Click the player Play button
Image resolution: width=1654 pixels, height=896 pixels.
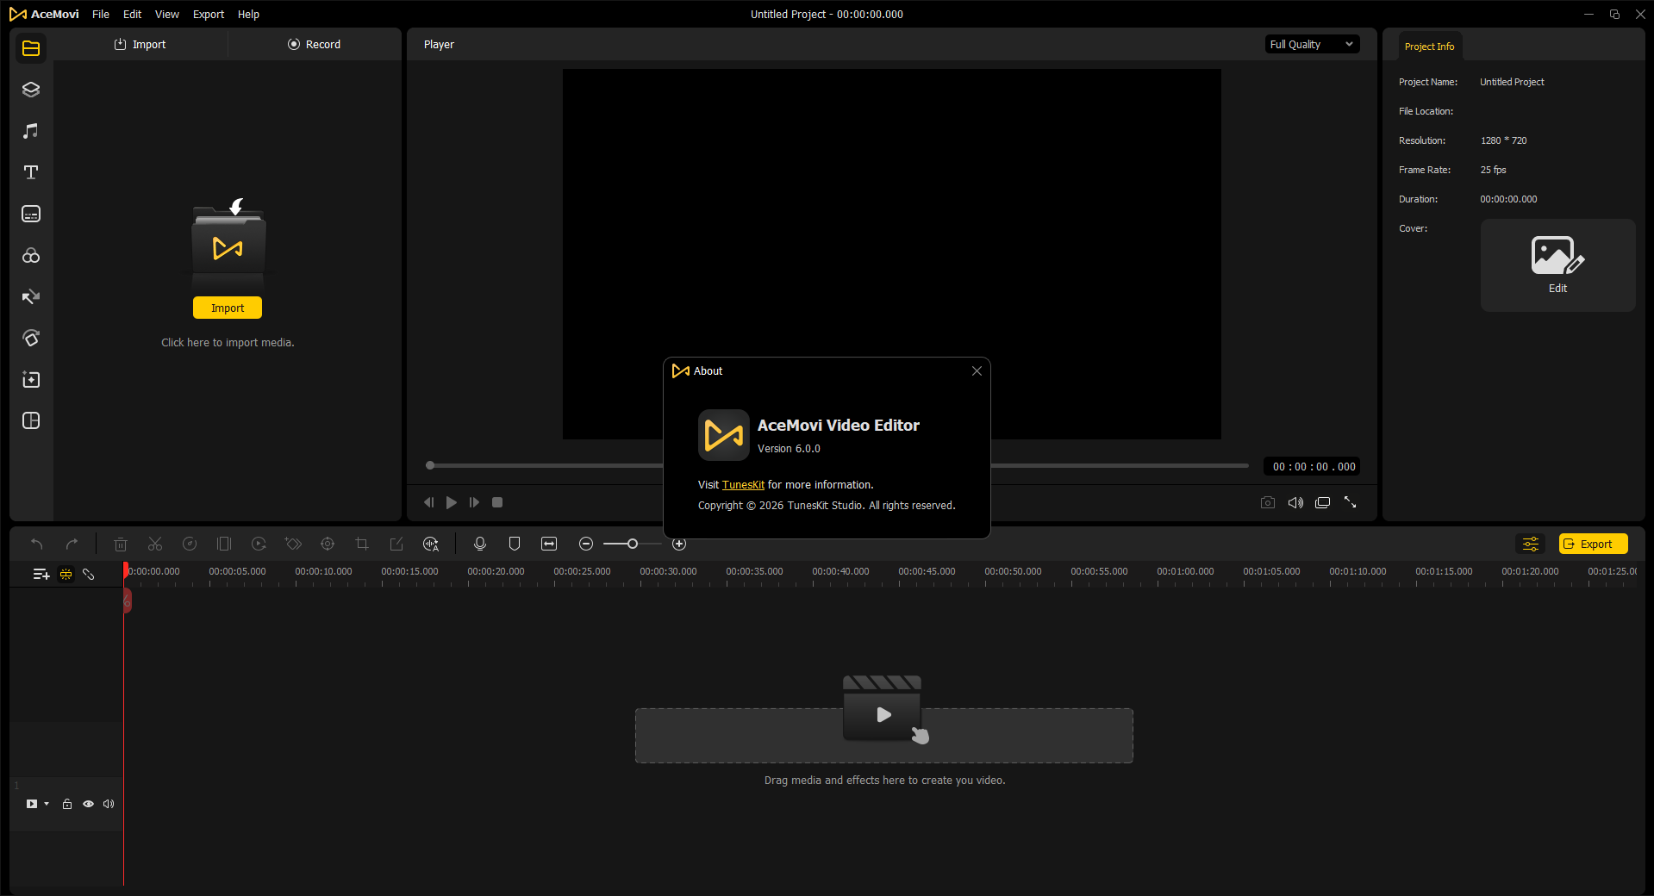(452, 502)
